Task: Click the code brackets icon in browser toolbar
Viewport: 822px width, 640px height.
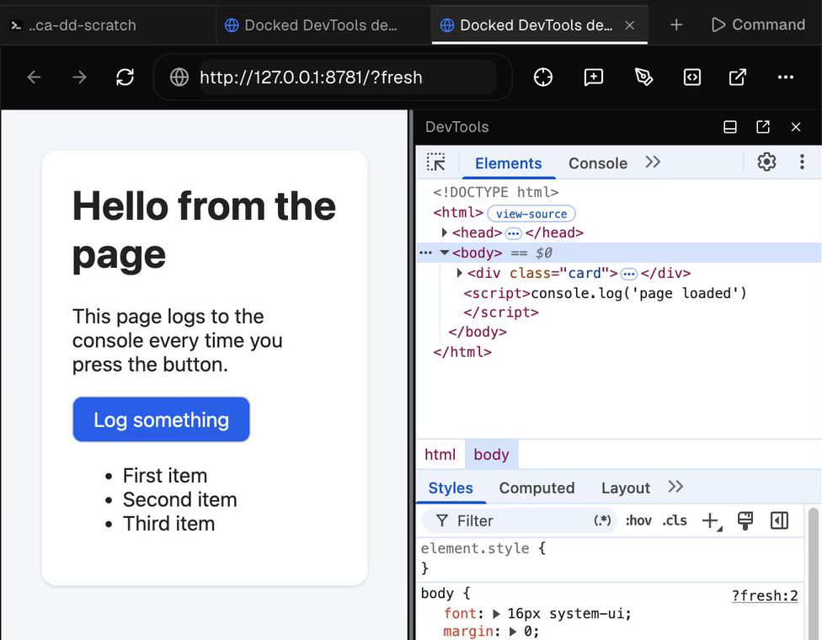Action: (x=692, y=77)
